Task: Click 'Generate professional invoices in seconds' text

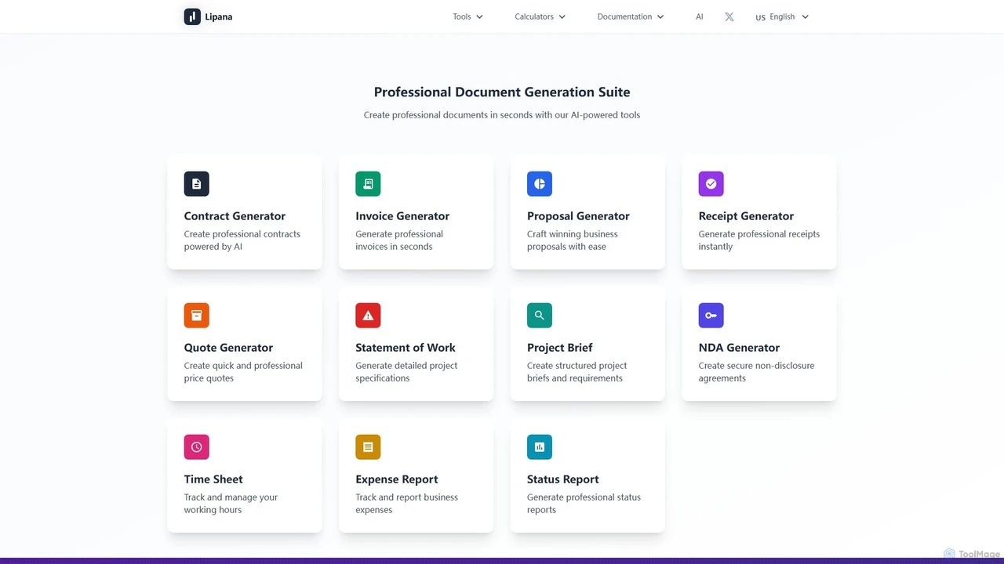Action: (x=399, y=240)
